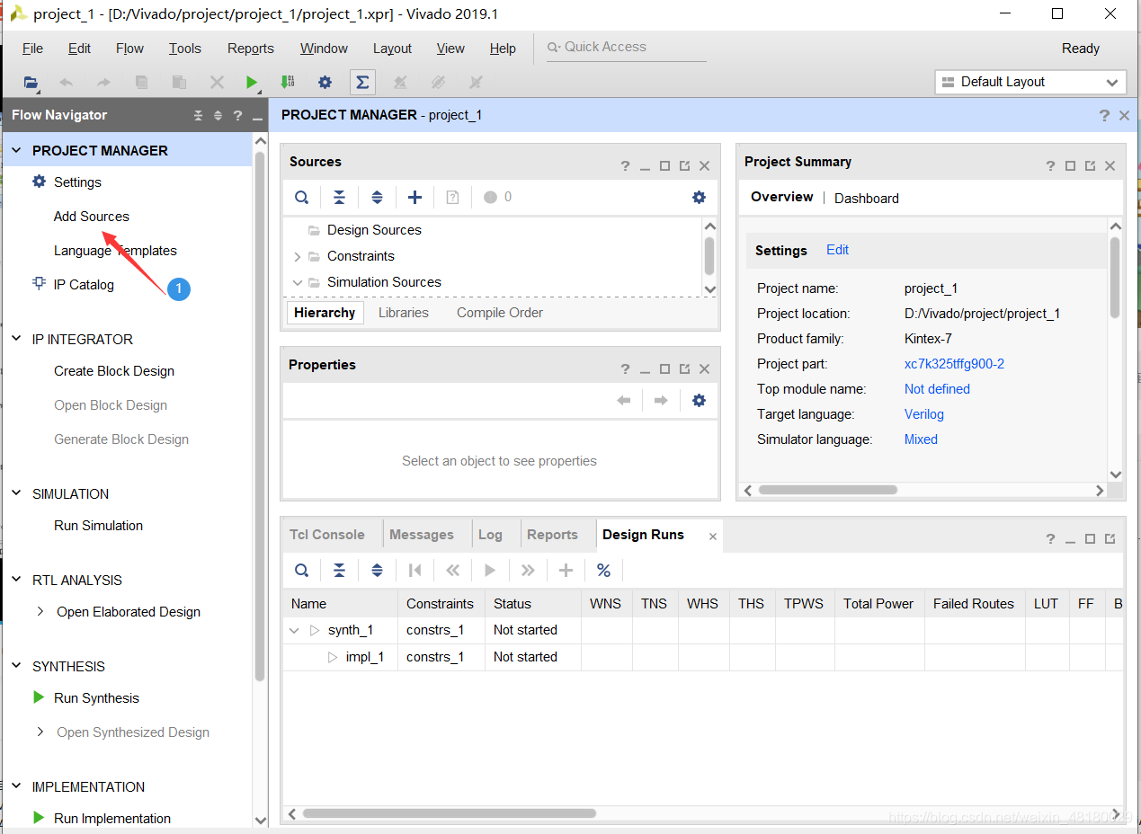Collapse the IP INTEGRATOR section
The width and height of the screenshot is (1141, 834).
point(16,340)
